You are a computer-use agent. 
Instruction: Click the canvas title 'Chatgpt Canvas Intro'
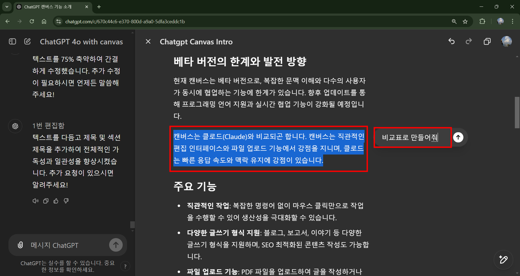[196, 42]
